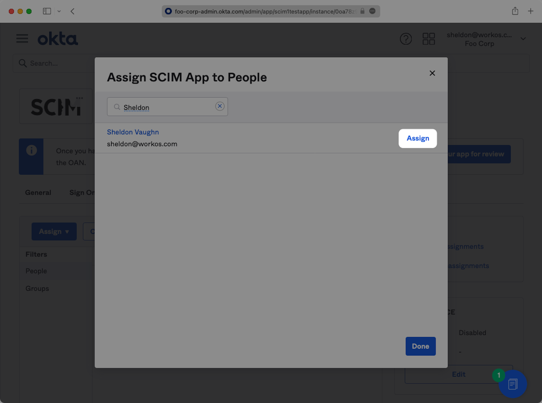Click the modal search magnifier icon

[x=117, y=107]
